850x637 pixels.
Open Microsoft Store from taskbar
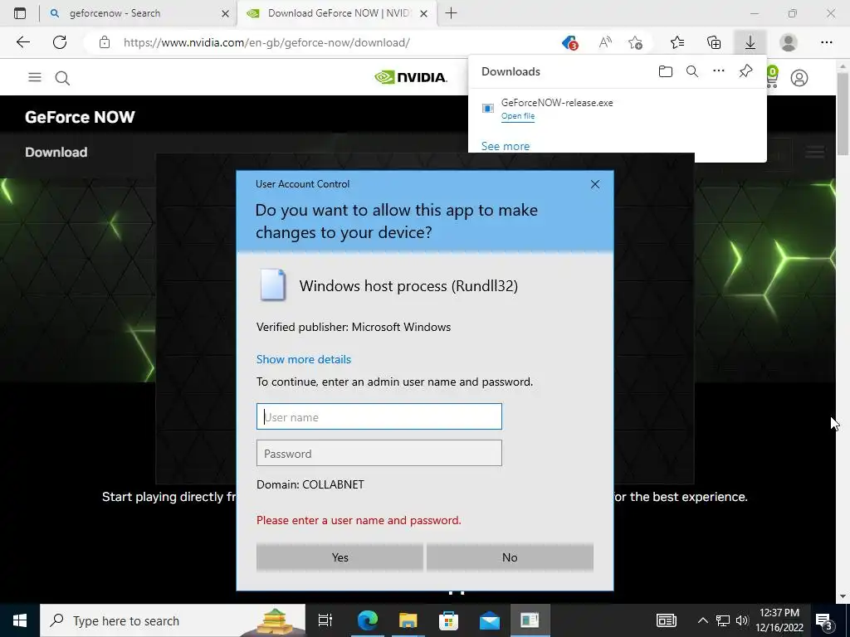(449, 620)
